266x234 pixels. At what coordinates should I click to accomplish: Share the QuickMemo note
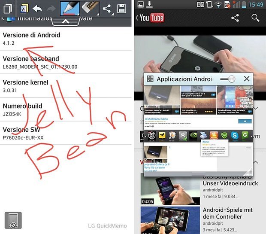click(x=107, y=9)
